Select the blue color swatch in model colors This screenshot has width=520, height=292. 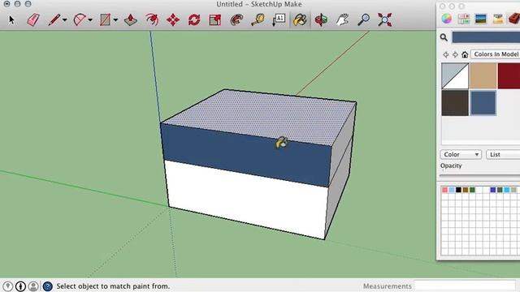[x=483, y=103]
